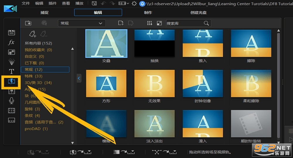Switch to the 制作 tab
293x158 pixels.
point(148,13)
